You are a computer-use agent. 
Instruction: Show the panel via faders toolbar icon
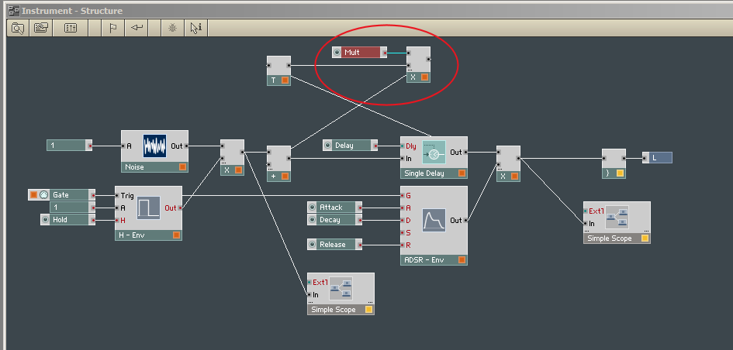(70, 28)
